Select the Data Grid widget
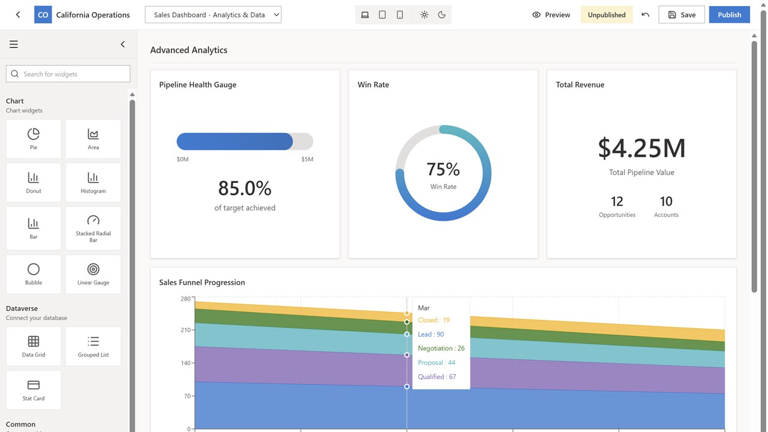The image size is (768, 432). pos(34,346)
